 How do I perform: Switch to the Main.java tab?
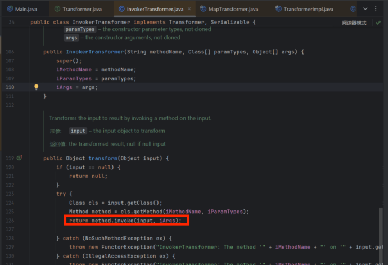point(25,9)
